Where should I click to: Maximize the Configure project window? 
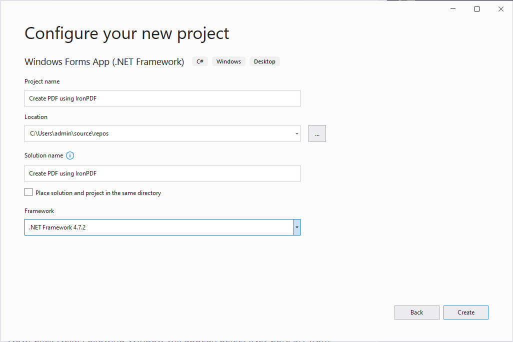click(477, 9)
